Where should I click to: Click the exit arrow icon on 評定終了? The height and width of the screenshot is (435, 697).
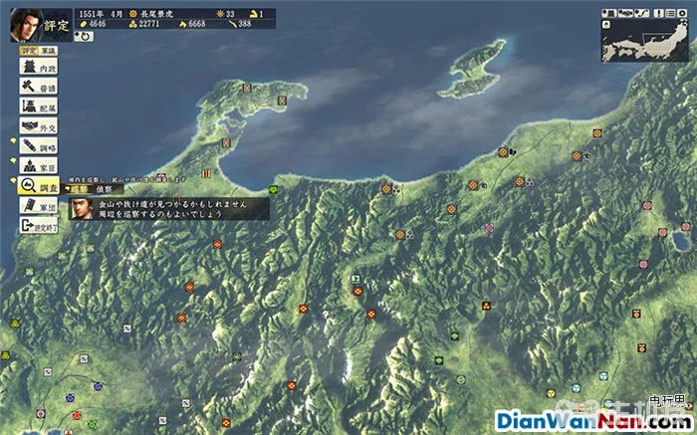27,226
